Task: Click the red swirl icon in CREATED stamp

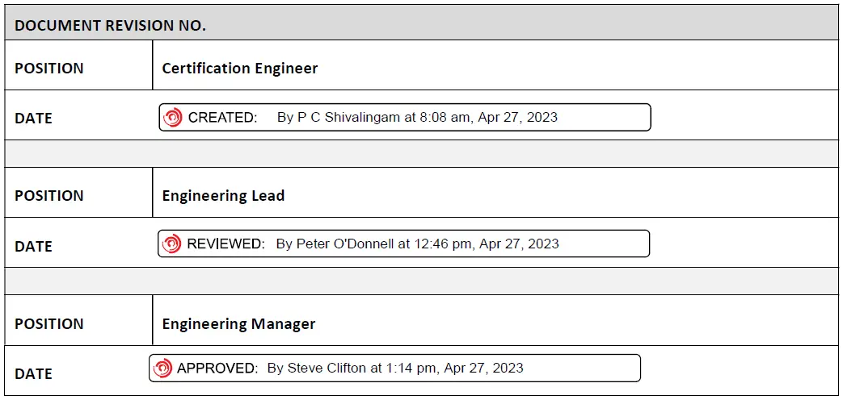Action: tap(173, 118)
